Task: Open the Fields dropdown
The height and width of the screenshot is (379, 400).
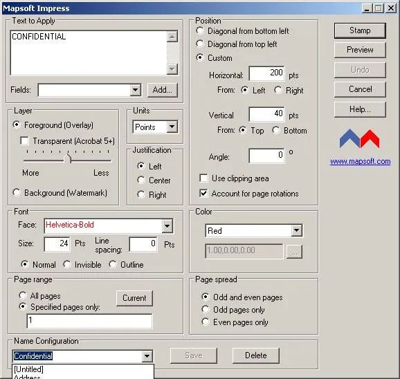Action: [135, 90]
